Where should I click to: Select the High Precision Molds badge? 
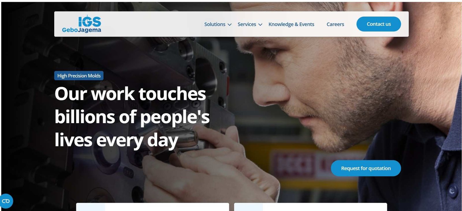click(79, 76)
